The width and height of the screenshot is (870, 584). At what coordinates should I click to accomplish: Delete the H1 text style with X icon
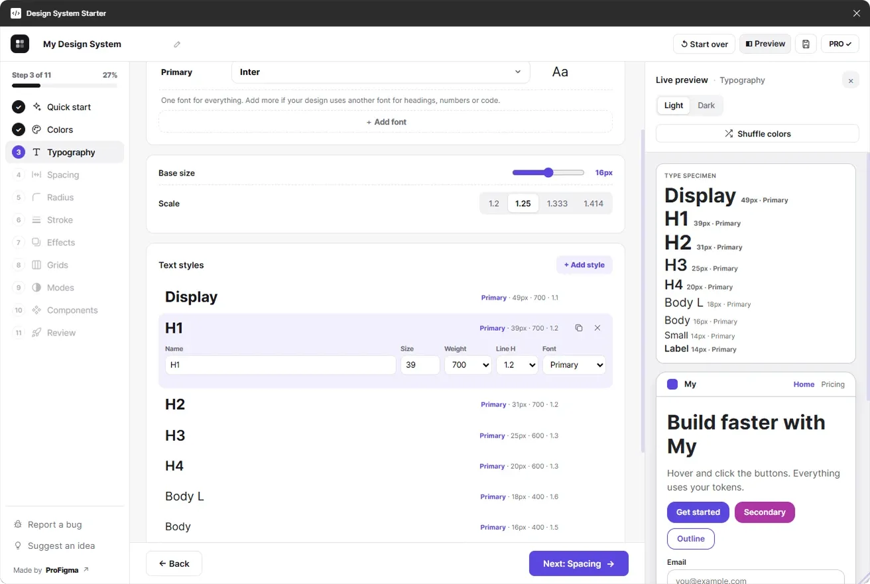point(597,328)
